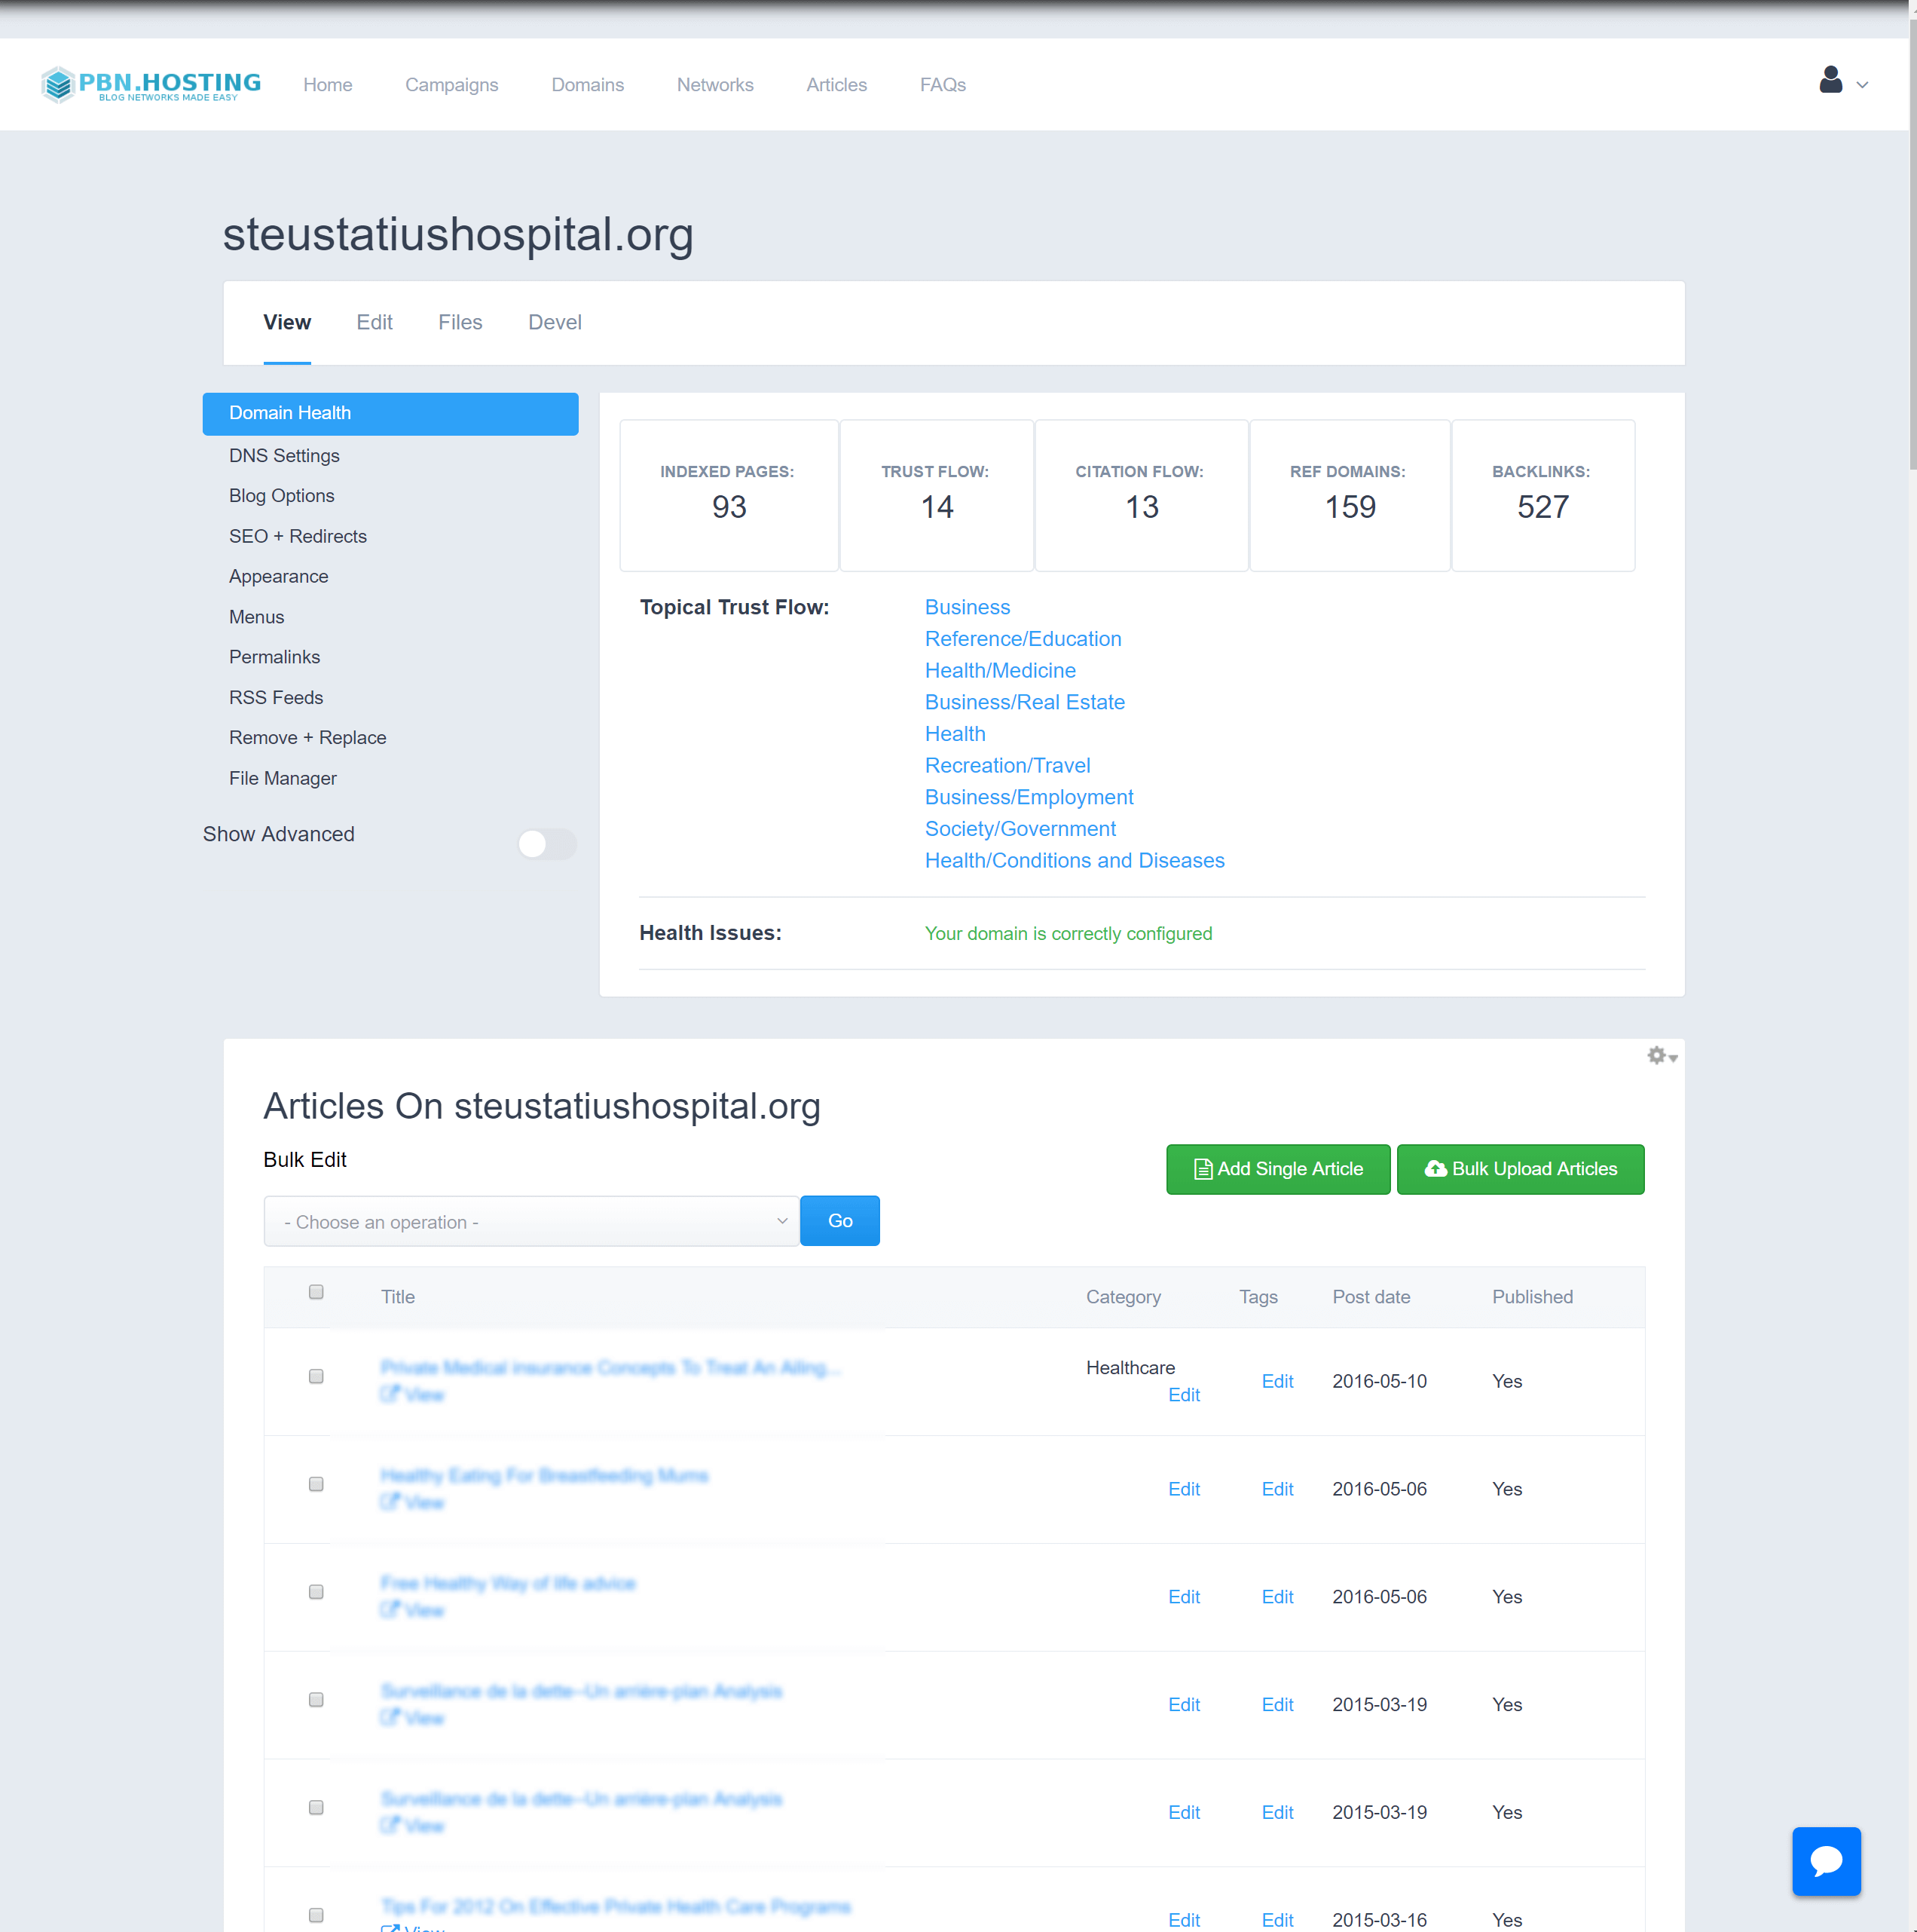The height and width of the screenshot is (1932, 1917).
Task: Click the PBN.Hosting logo
Action: 151,84
